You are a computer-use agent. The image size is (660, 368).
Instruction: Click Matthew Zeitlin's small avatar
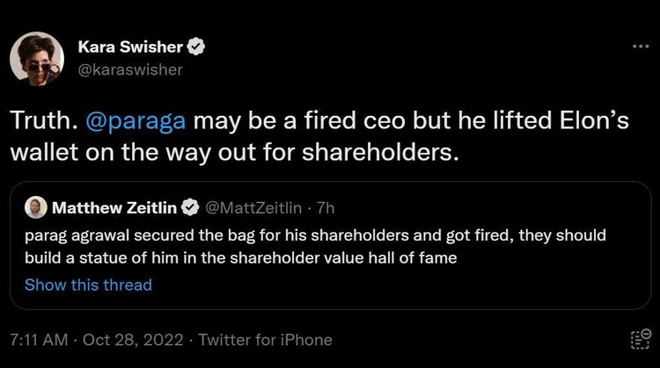[37, 208]
